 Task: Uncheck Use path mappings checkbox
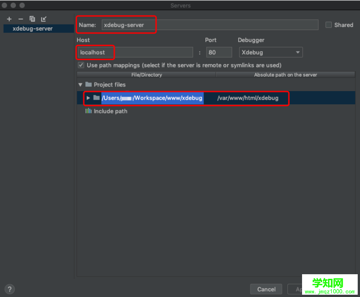(x=81, y=65)
